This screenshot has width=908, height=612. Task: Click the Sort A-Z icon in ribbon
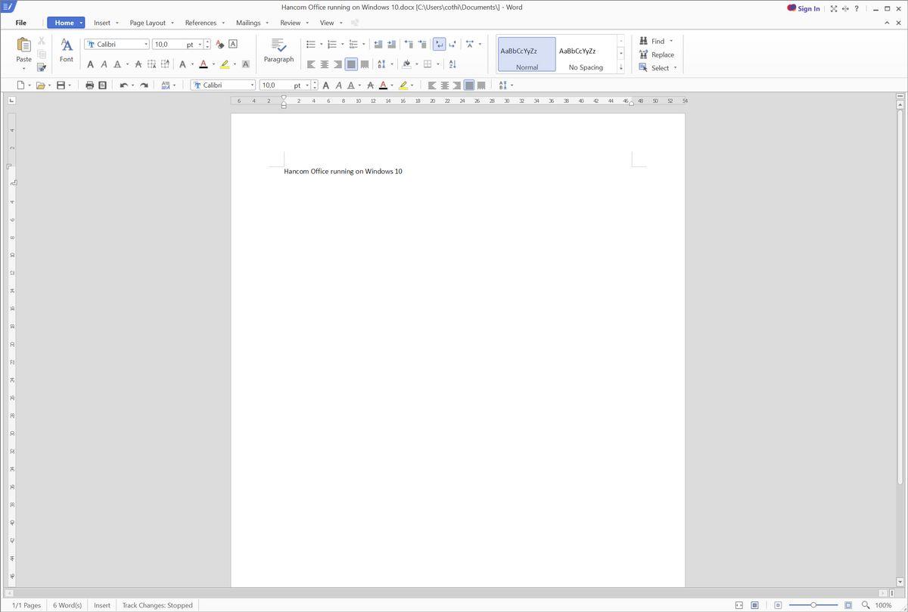[452, 64]
